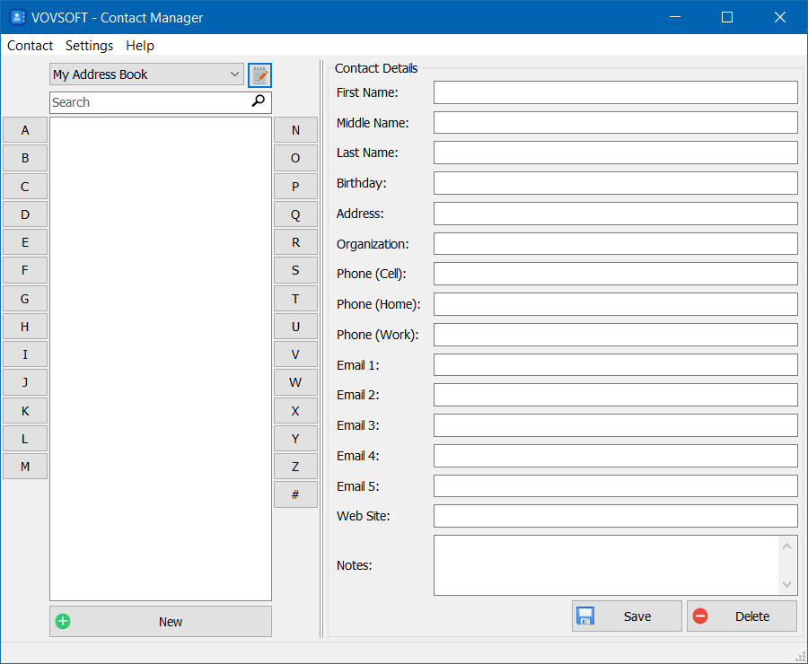Screen dimensions: 808x664
Task: Filter contacts by letter A
Action: click(x=25, y=130)
